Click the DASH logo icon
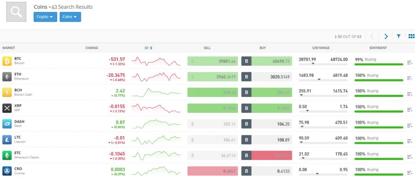The image size is (415, 178). (x=7, y=124)
